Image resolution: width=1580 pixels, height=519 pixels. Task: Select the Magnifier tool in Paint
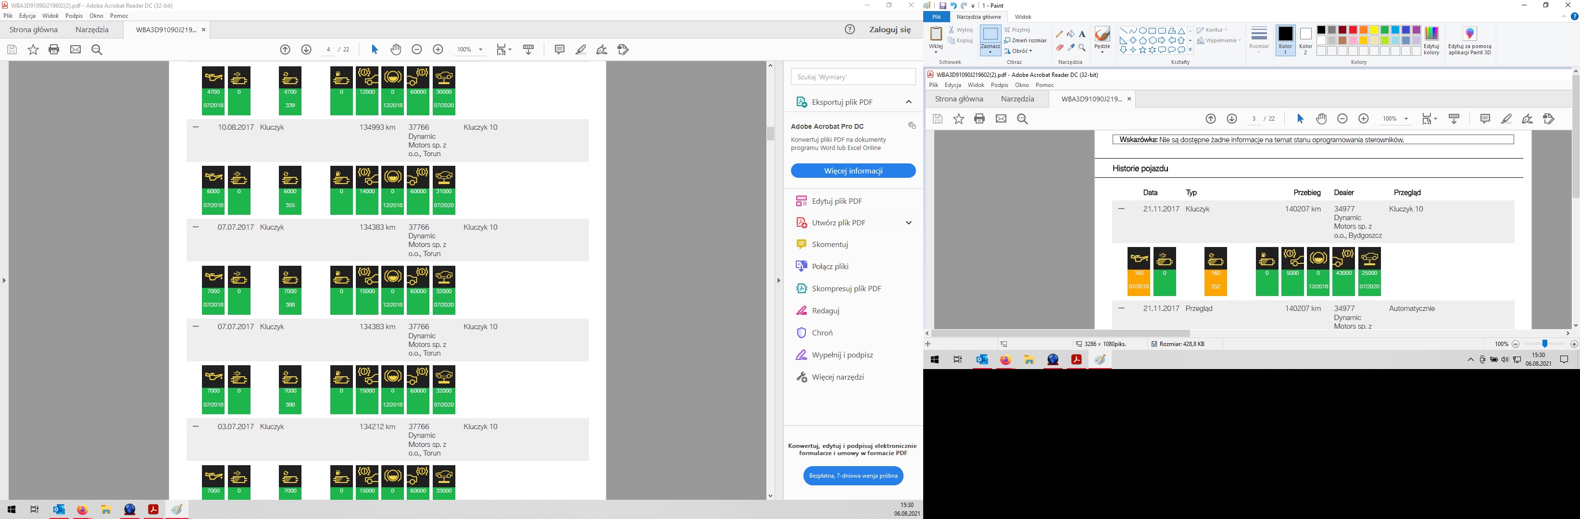[x=1082, y=47]
